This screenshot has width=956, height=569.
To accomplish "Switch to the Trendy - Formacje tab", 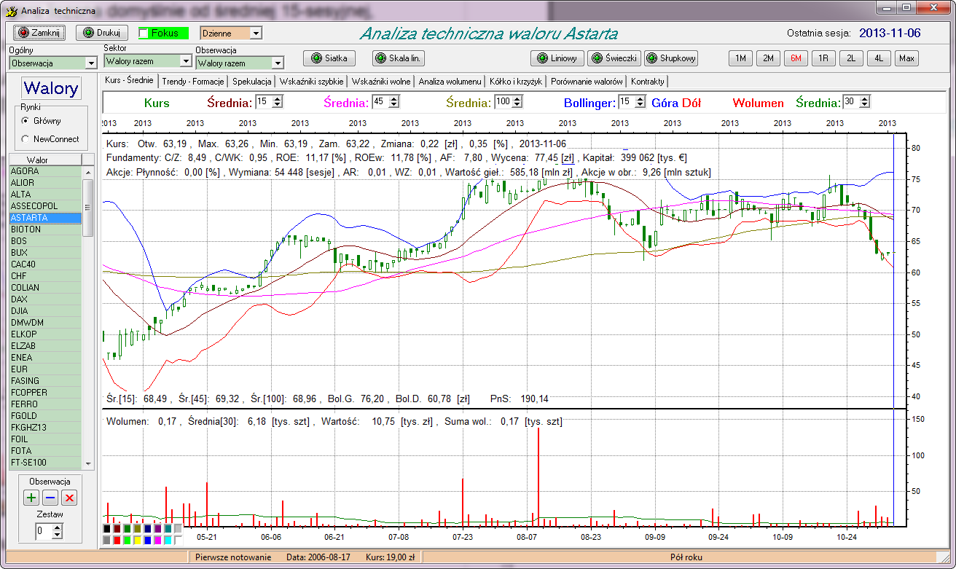I will coord(194,82).
